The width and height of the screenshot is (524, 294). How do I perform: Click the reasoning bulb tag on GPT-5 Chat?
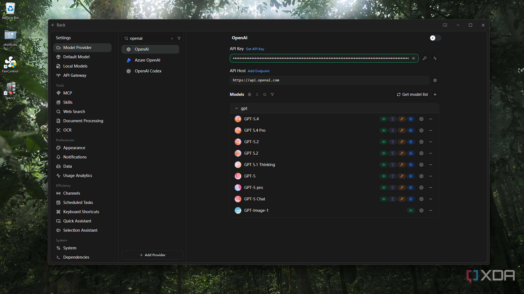click(x=393, y=199)
